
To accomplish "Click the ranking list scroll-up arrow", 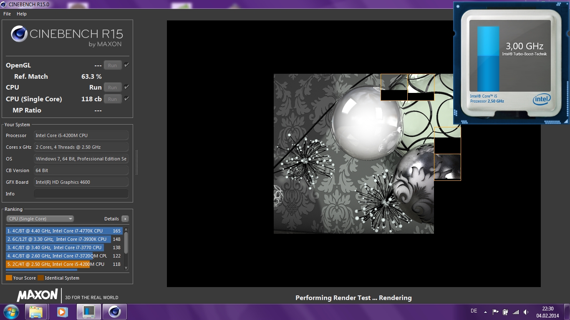I will point(126,230).
